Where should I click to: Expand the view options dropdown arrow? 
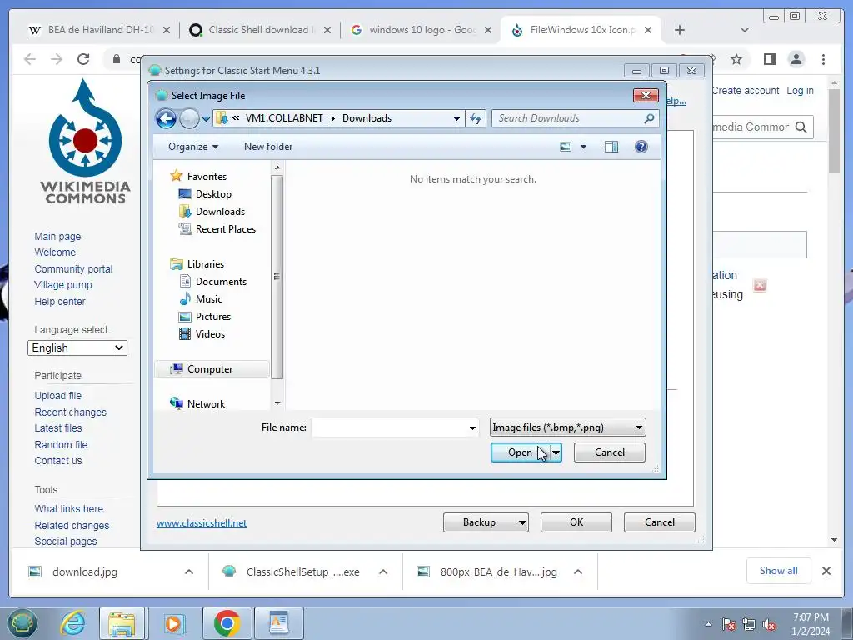(584, 147)
